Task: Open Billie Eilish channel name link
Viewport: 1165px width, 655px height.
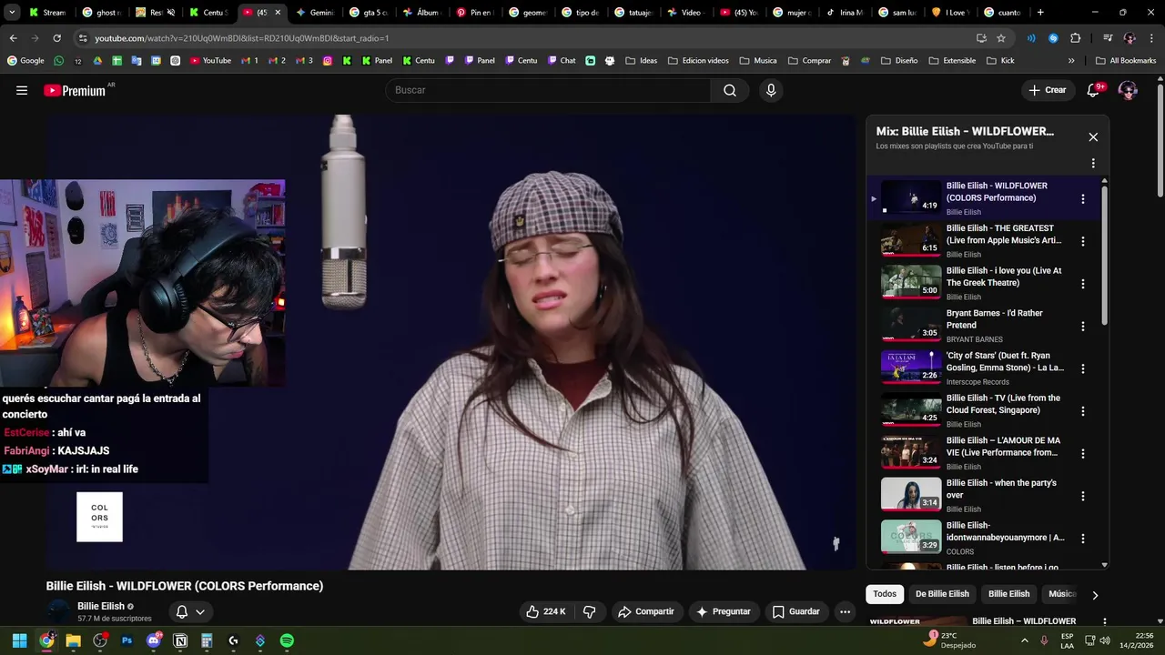Action: coord(100,606)
